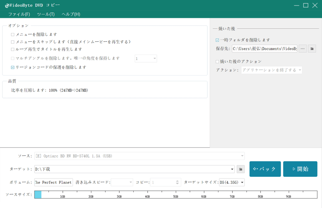Open the ターゲット drive dropdown showing D:\下載
This screenshot has height=208, width=322.
coord(232,169)
